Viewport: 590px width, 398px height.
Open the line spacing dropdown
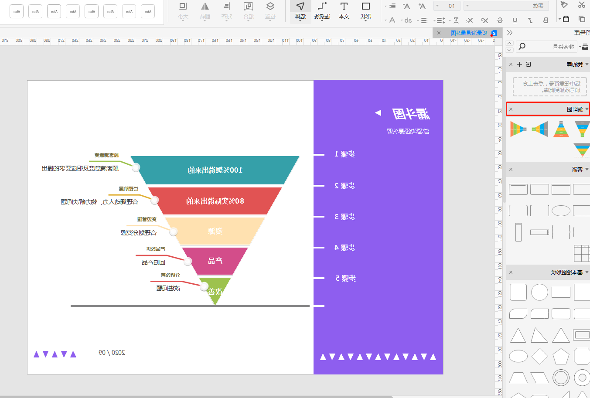coord(439,20)
